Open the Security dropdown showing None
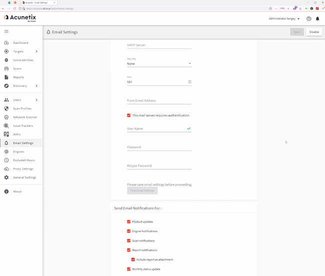 tap(159, 63)
